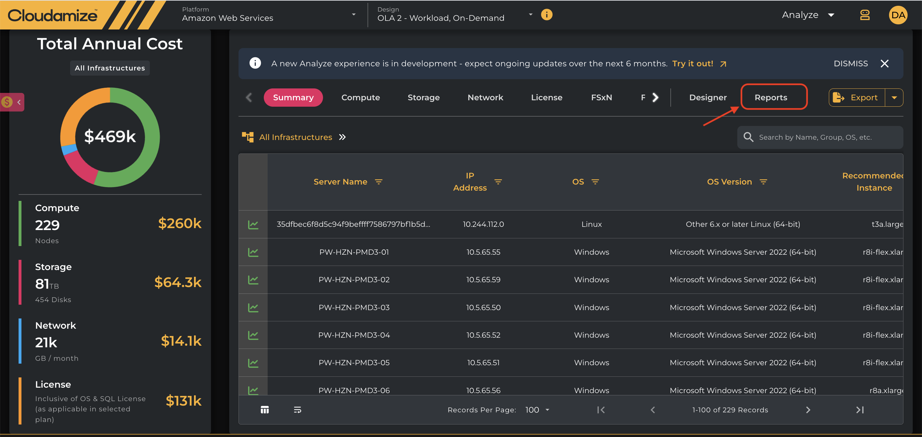Go to the previous page of records
Viewport: 922px width, 437px height.
point(653,410)
